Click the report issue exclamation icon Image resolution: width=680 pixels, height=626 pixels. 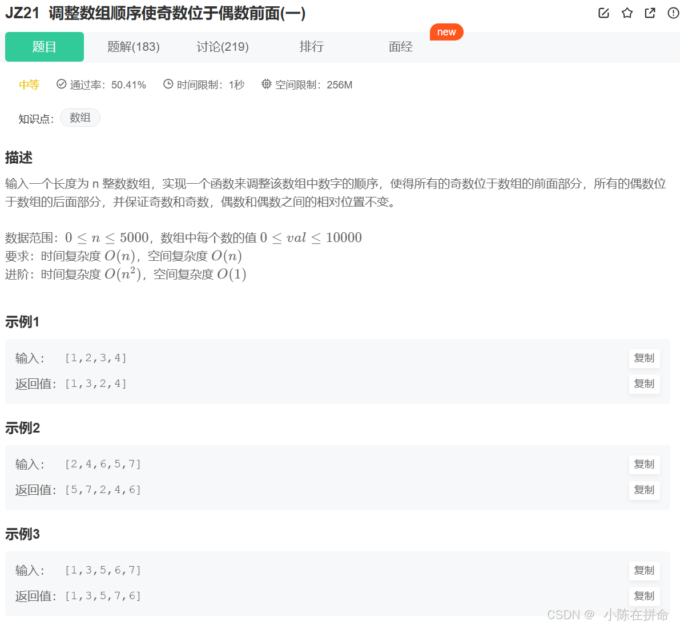[673, 13]
